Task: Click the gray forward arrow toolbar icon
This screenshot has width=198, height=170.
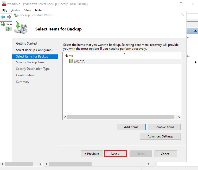Action: click(x=9, y=17)
